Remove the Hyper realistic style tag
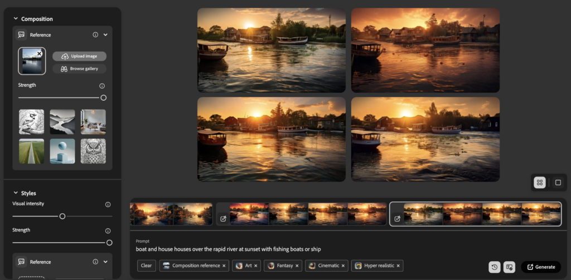This screenshot has height=280, width=571. [x=398, y=266]
